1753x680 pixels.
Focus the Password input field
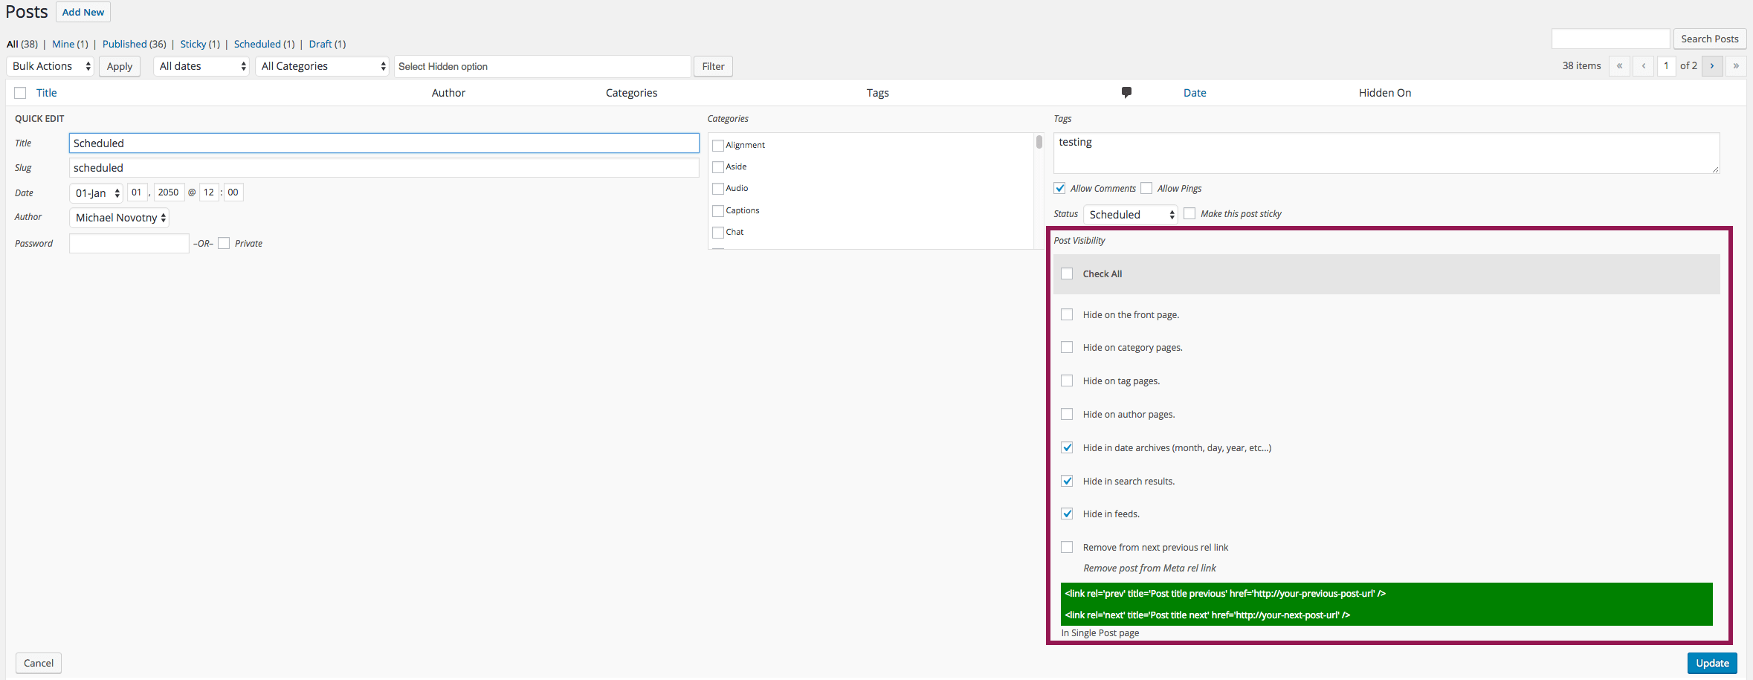(129, 243)
